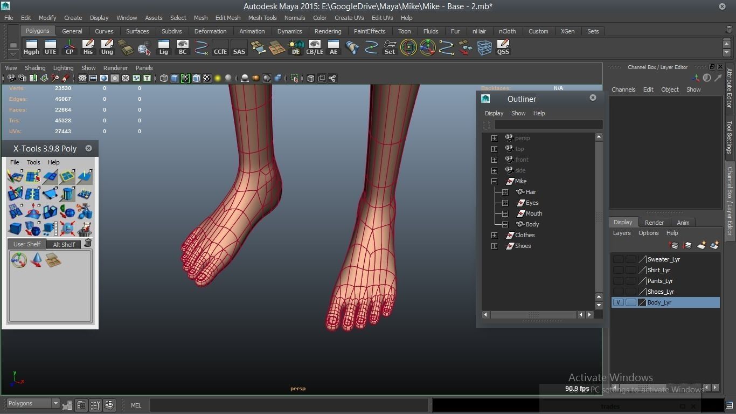Click the Outliner search input field

pos(548,125)
